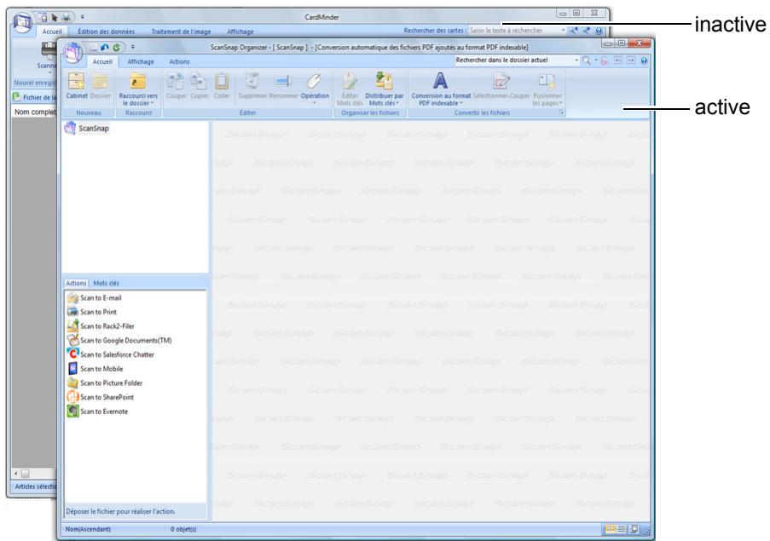The height and width of the screenshot is (541, 770).
Task: Open the Affichage tab in ScanSnap Organizer
Action: (141, 62)
